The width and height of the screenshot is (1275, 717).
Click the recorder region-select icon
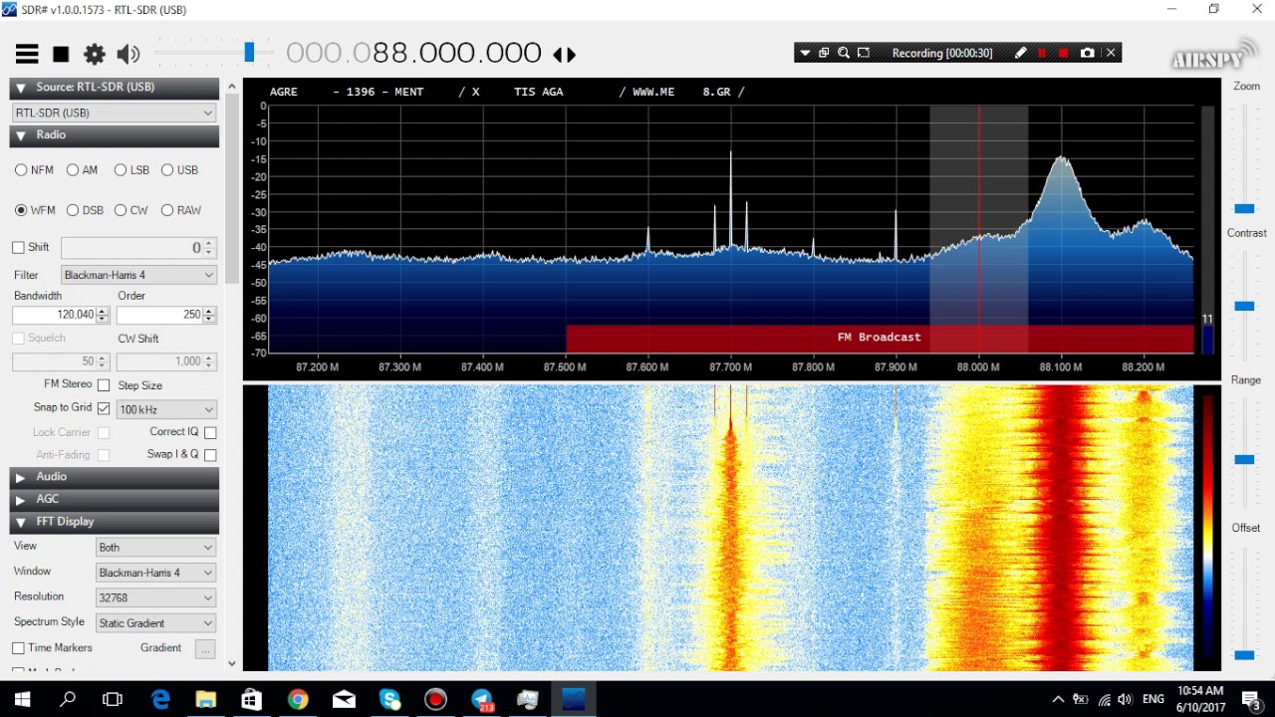click(864, 53)
